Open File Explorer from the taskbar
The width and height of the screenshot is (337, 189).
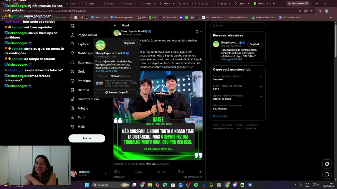(150, 185)
